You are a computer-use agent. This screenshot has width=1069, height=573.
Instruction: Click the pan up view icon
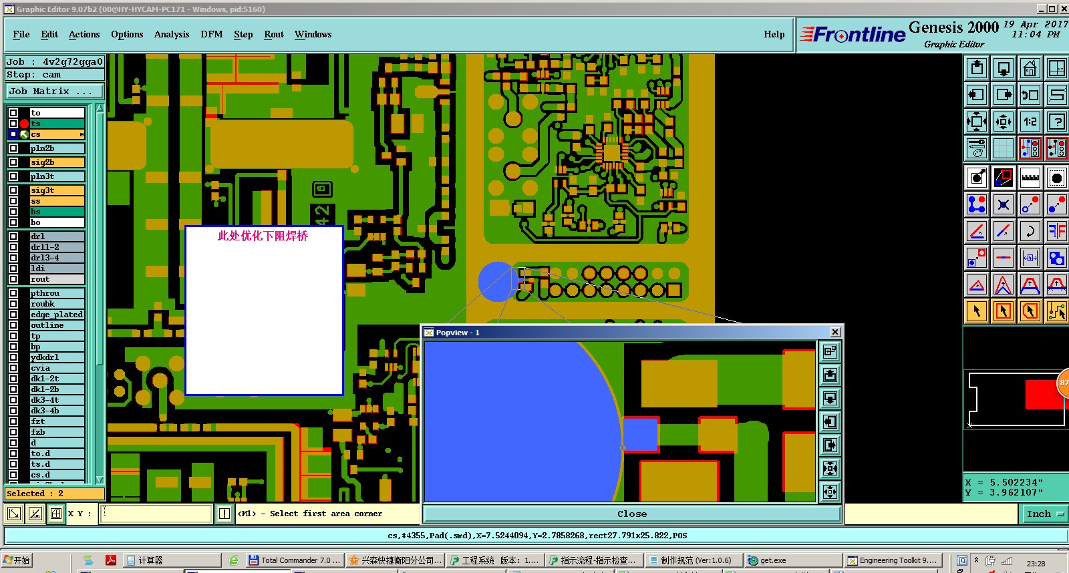pyautogui.click(x=977, y=68)
